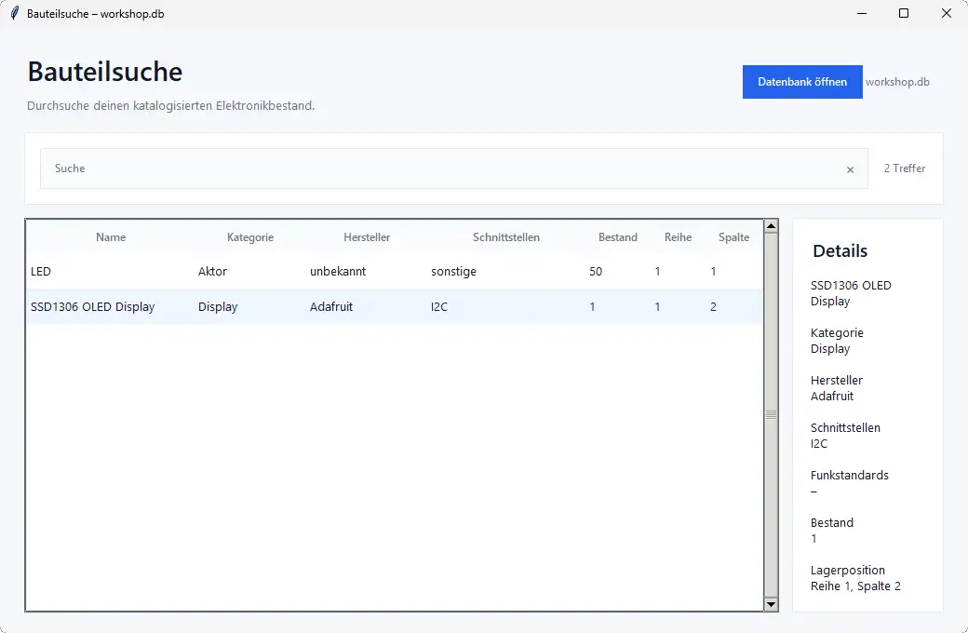Sort table by Bestand column header
This screenshot has height=633, width=968.
click(x=617, y=237)
